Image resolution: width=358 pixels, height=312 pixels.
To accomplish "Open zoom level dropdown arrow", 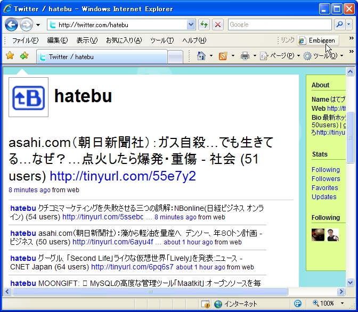I will [342, 303].
